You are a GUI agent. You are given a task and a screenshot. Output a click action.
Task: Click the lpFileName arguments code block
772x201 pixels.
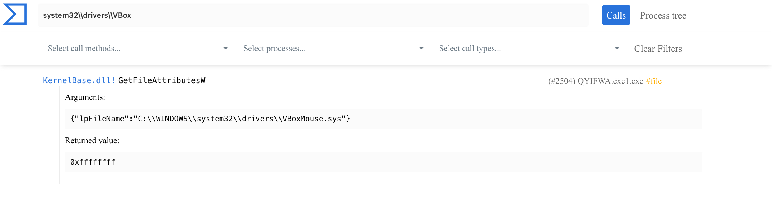(x=383, y=119)
